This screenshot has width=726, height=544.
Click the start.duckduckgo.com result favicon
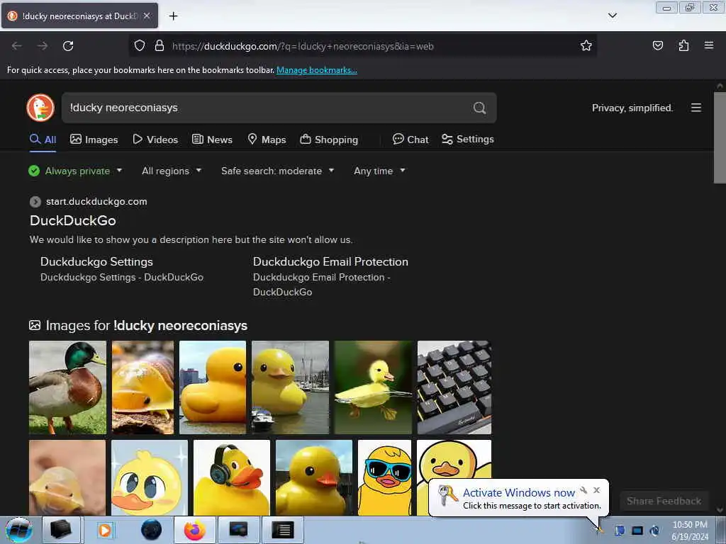point(35,202)
